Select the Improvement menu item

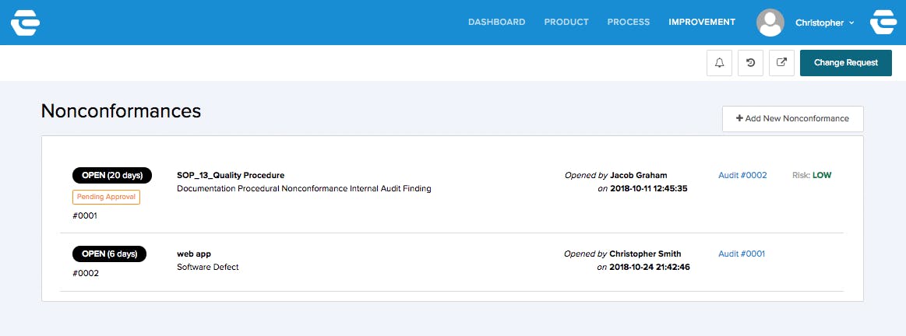click(x=701, y=22)
